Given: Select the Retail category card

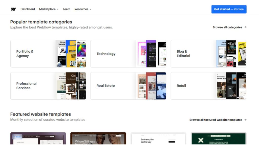Looking at the screenshot, I should point(208,86).
